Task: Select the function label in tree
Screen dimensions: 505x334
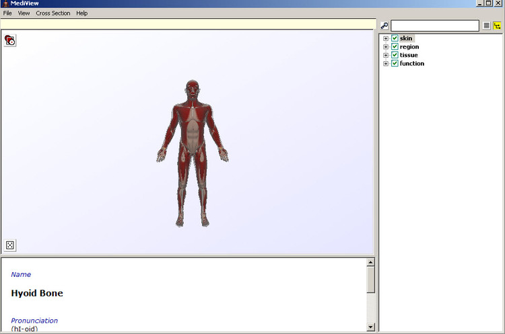Action: click(412, 64)
